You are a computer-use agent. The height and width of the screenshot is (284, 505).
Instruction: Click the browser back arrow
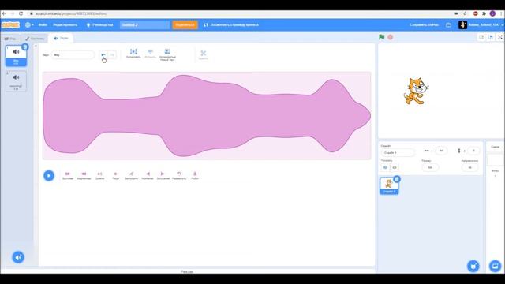point(4,13)
